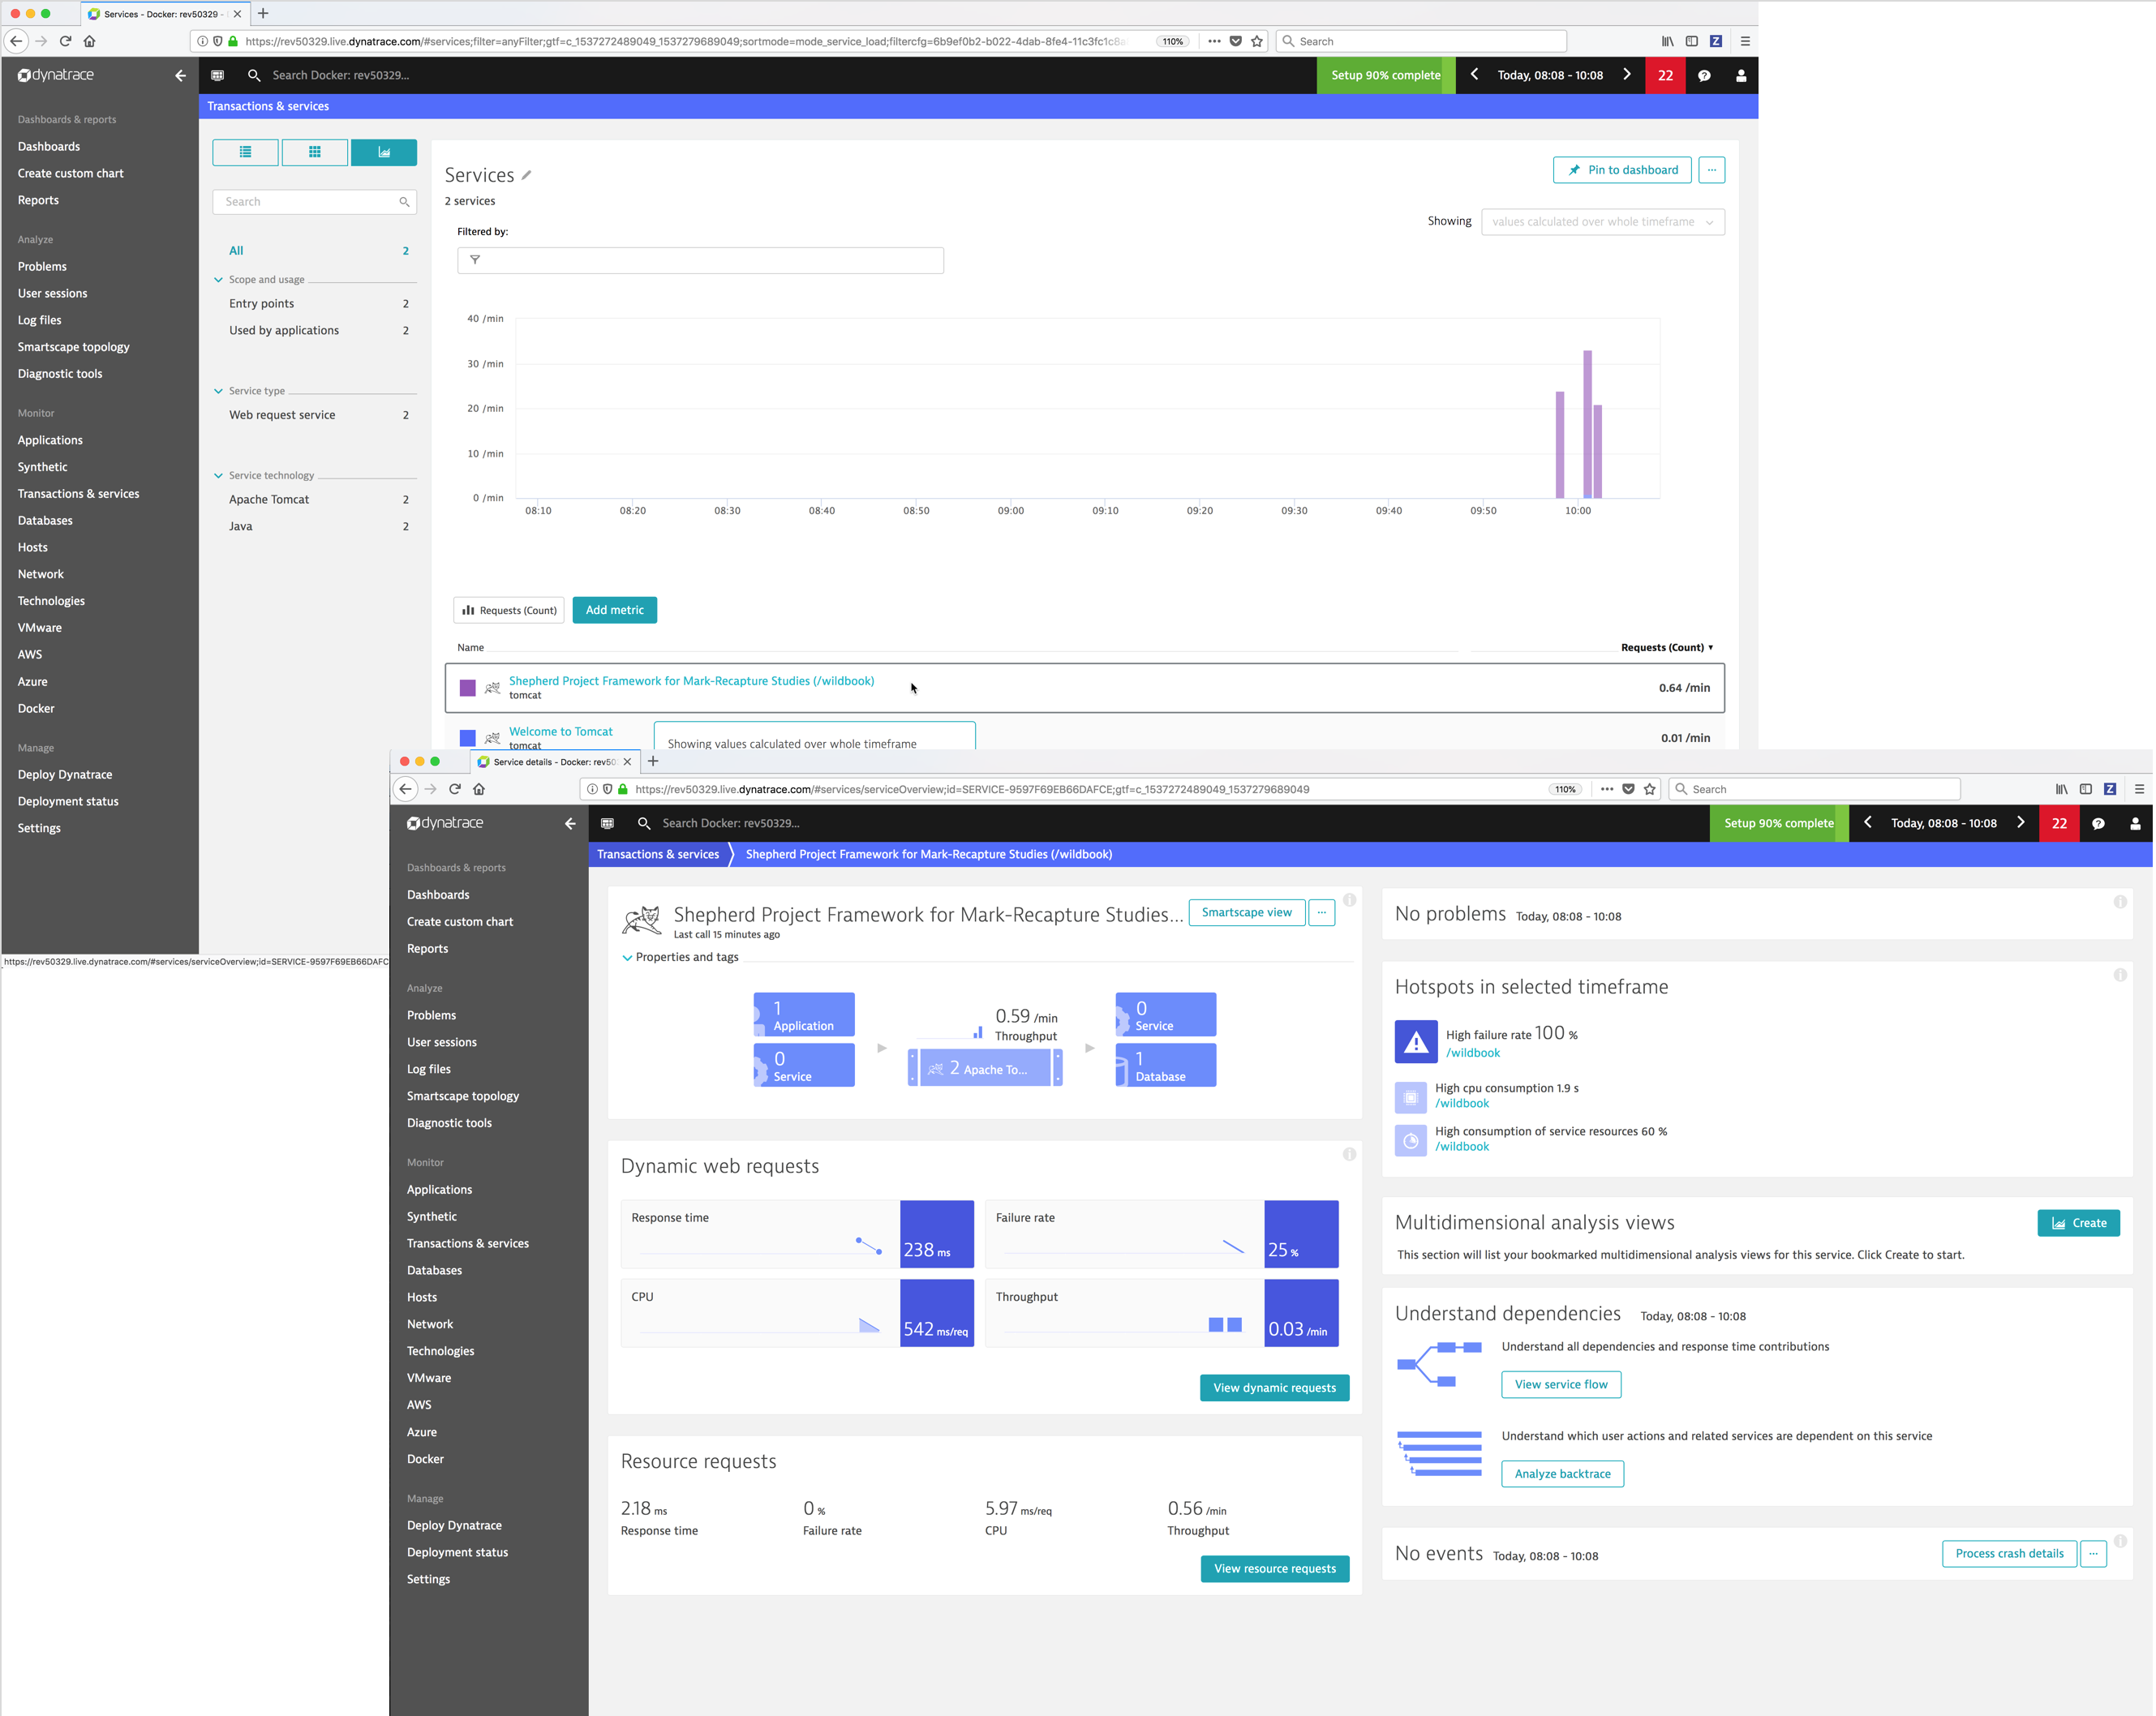Click Analyze backtrace button
Screen dimensions: 2156x1716
click(x=1562, y=1474)
